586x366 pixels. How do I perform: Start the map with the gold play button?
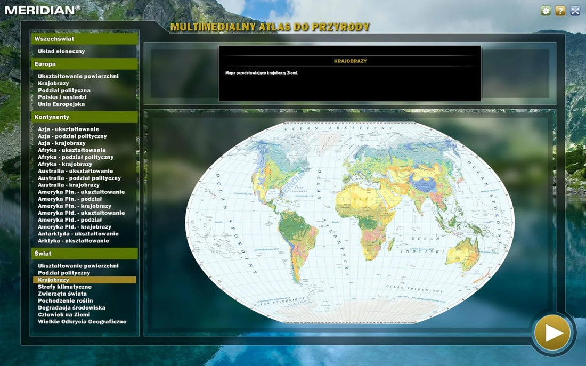pyautogui.click(x=552, y=333)
